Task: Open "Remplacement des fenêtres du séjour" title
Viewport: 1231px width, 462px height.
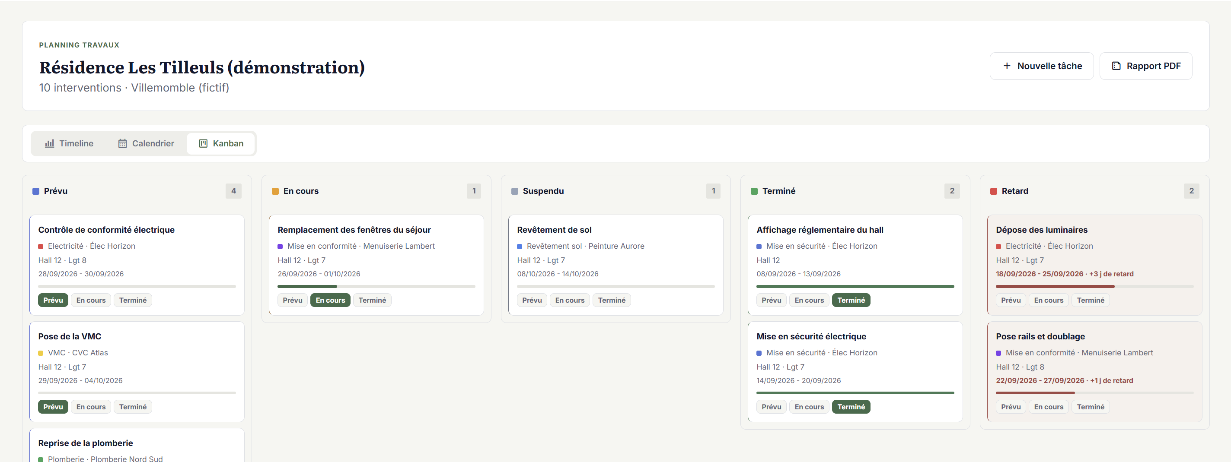Action: click(354, 230)
